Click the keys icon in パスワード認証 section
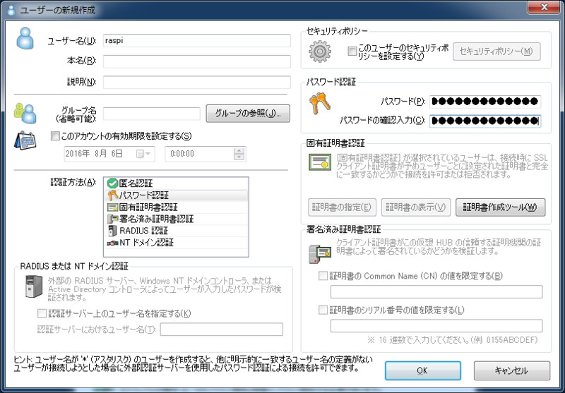The width and height of the screenshot is (565, 393). 320,104
